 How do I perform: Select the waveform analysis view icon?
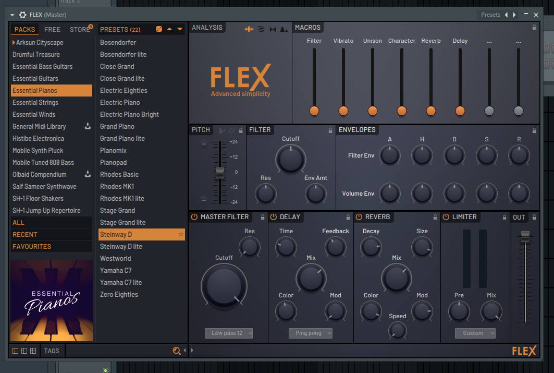(249, 29)
